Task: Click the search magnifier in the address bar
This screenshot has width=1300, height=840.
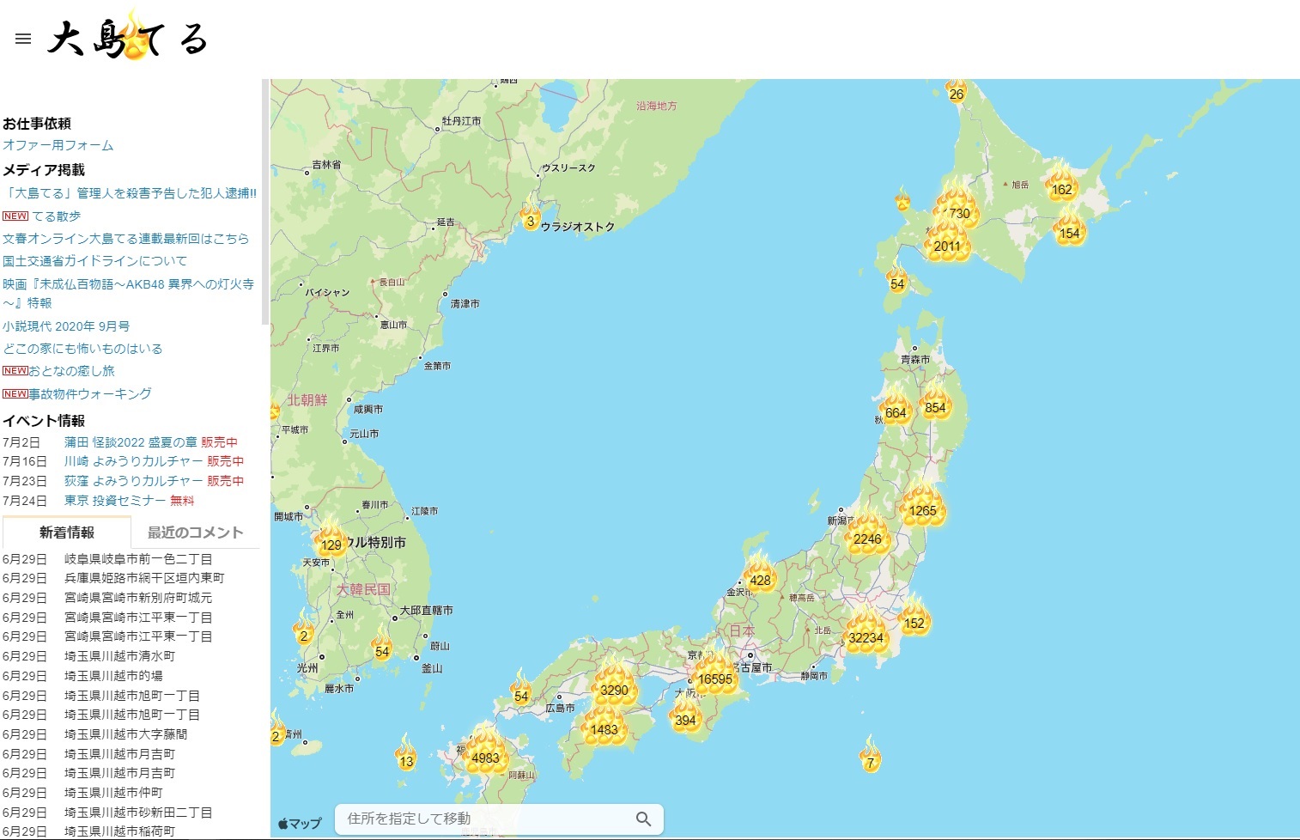Action: click(643, 819)
